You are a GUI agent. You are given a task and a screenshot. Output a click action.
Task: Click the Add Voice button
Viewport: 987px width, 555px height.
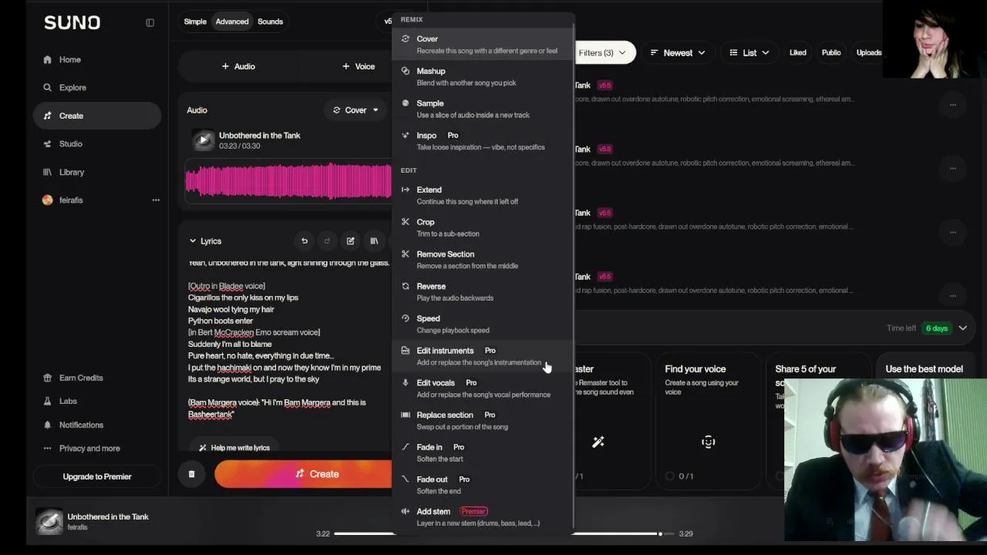tap(359, 66)
